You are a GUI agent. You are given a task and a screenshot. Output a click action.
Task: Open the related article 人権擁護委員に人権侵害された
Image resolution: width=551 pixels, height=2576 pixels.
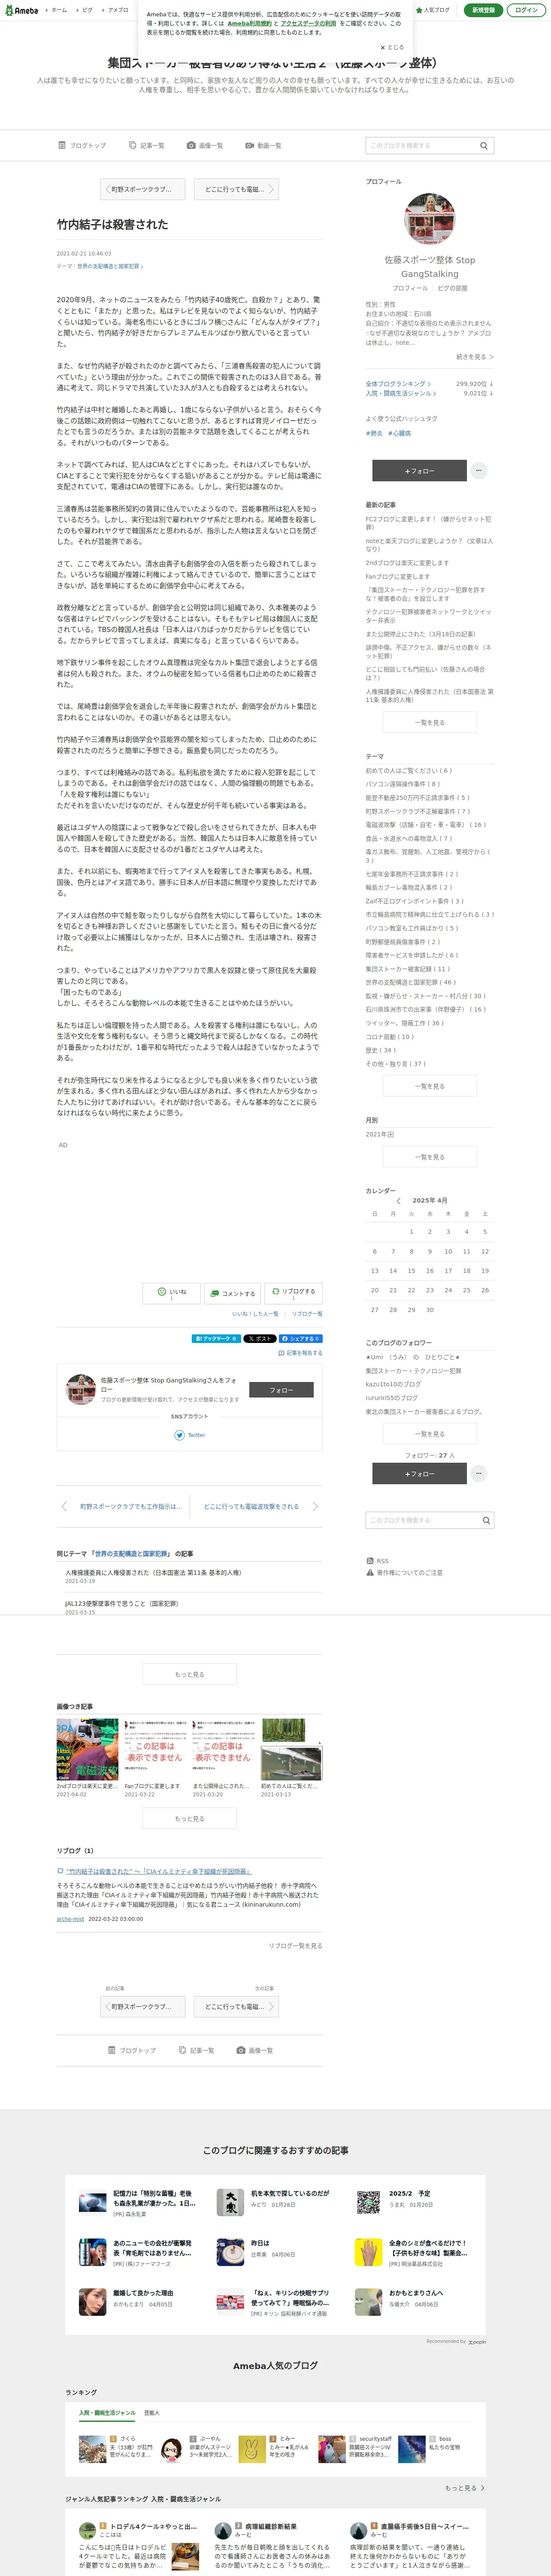(x=153, y=1573)
